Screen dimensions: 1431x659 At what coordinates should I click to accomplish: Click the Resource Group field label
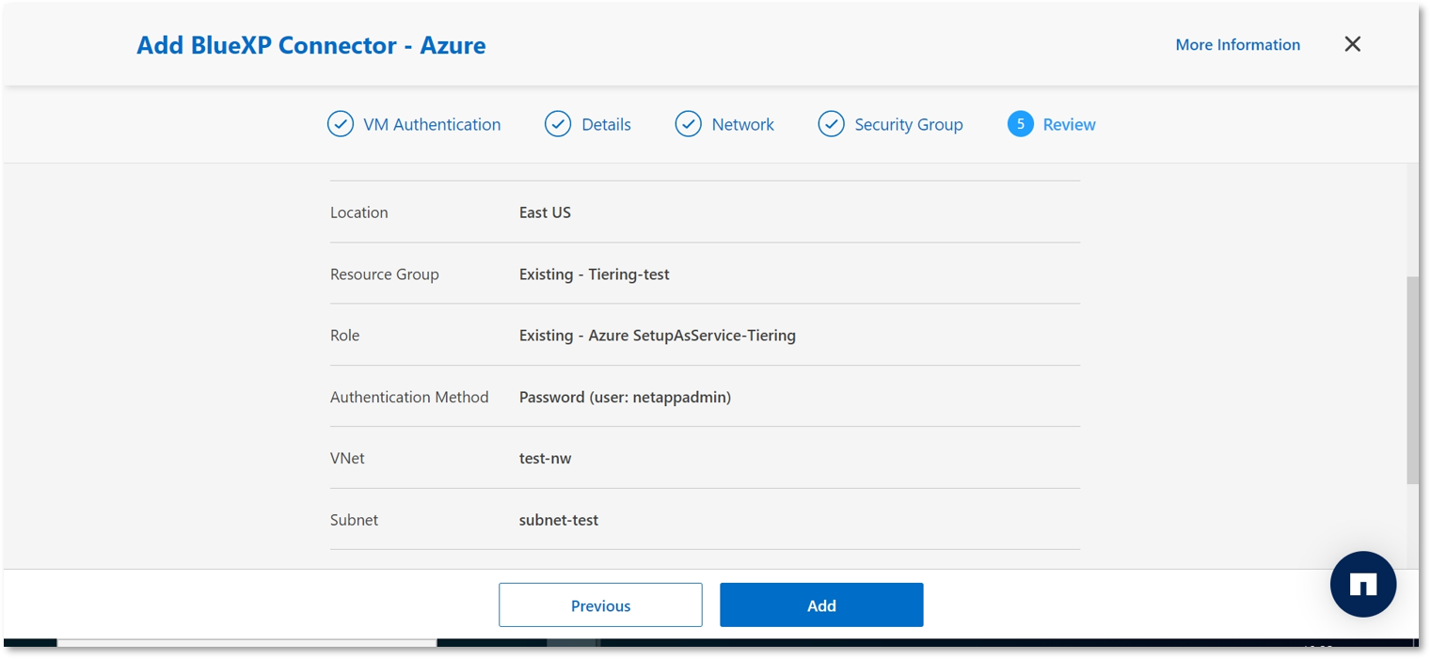coord(384,275)
